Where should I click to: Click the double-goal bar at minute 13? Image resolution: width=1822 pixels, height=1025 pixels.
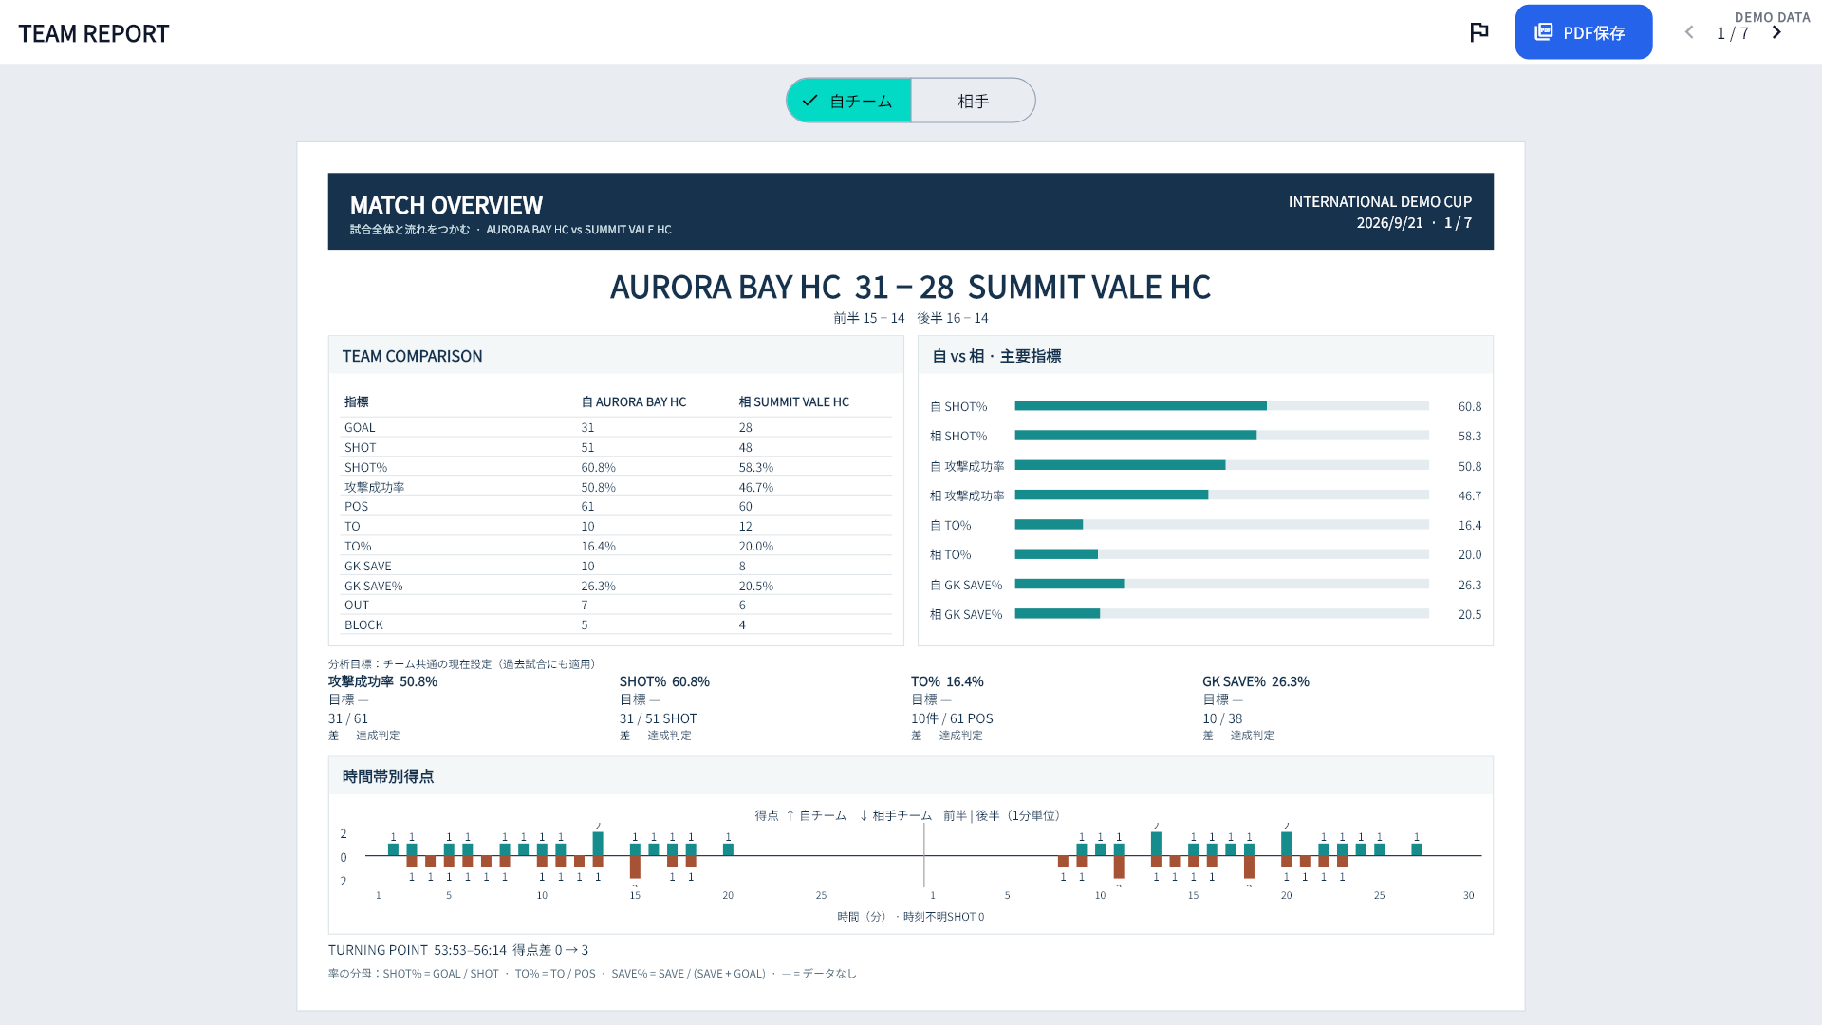click(598, 844)
